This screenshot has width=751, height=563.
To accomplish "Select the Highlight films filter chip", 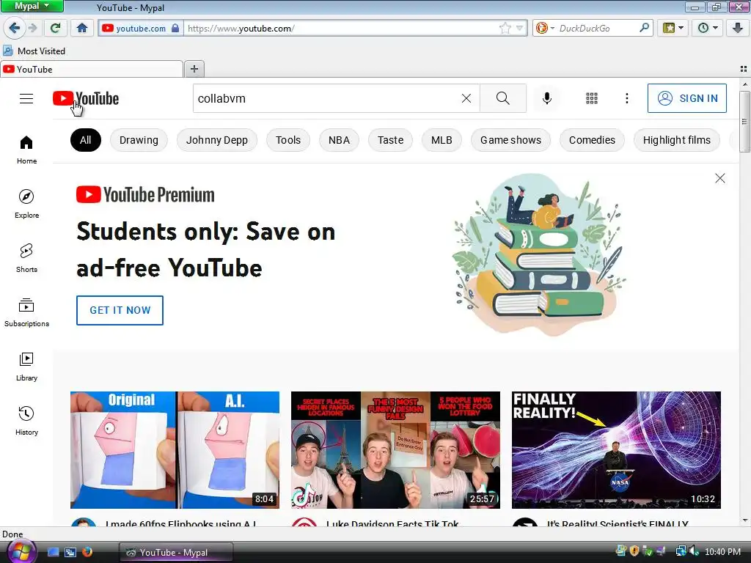I will click(x=677, y=140).
